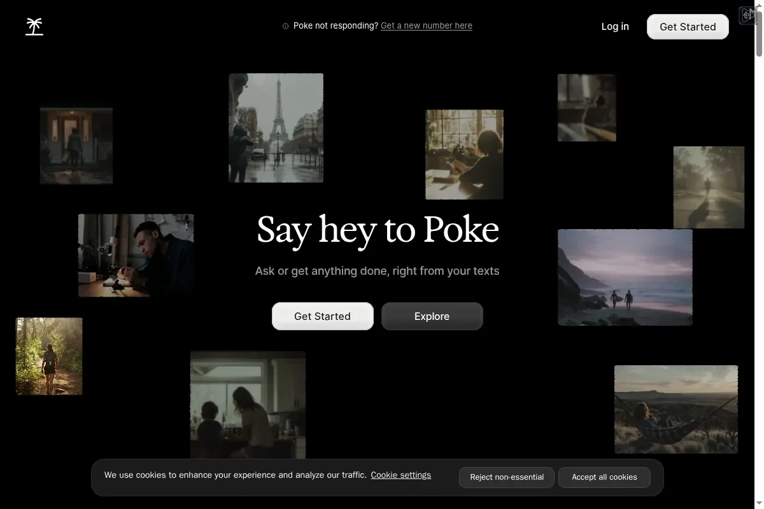Click the Explore button

click(x=432, y=316)
